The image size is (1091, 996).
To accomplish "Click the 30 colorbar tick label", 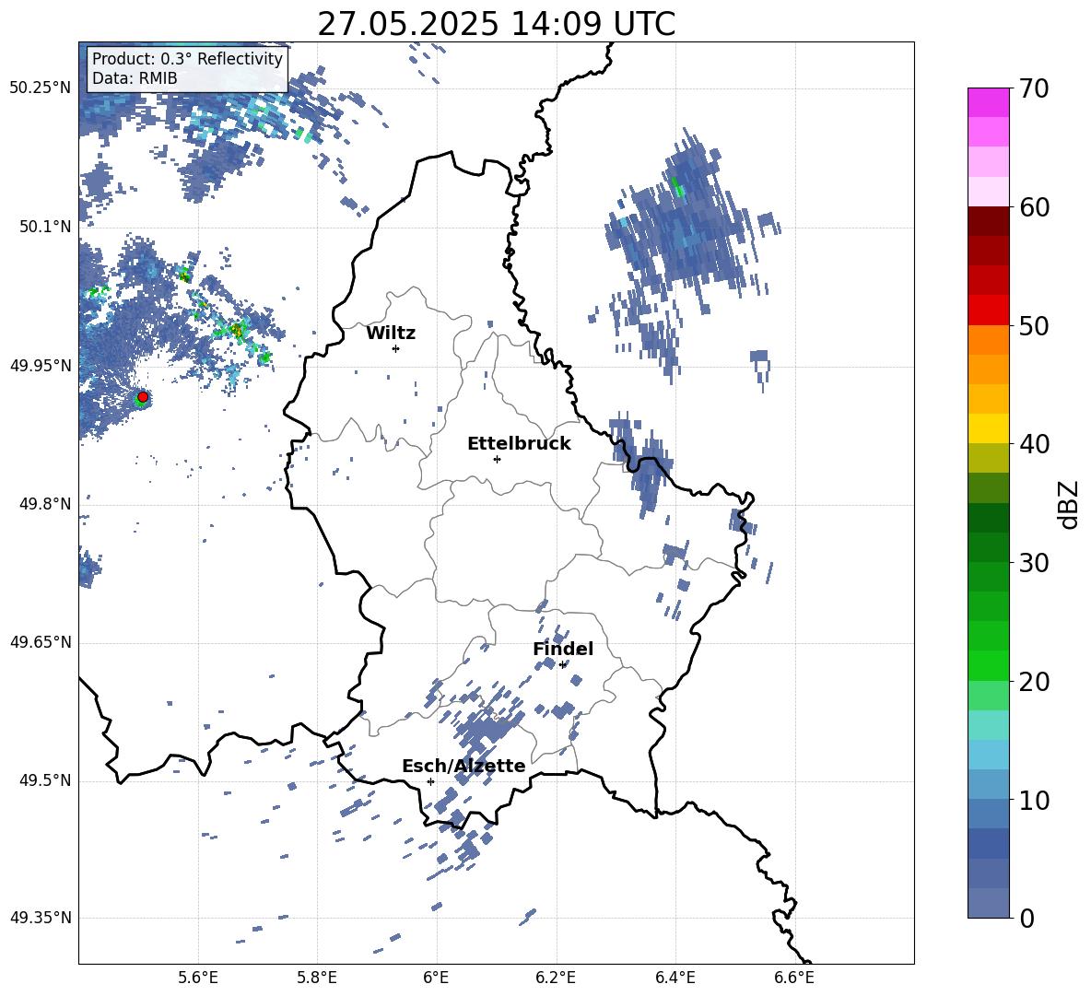I will pyautogui.click(x=1034, y=562).
